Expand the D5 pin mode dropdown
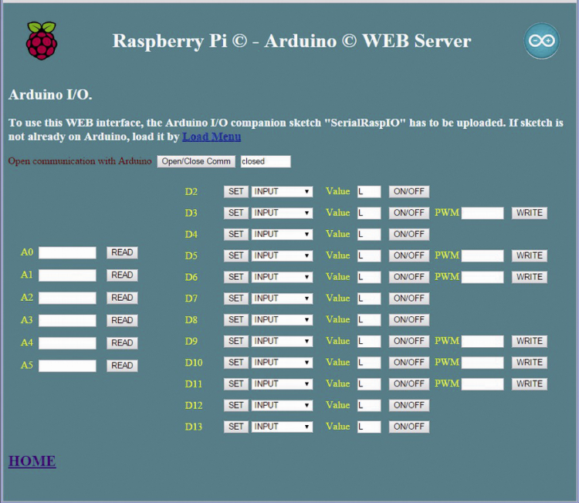 [x=282, y=256]
